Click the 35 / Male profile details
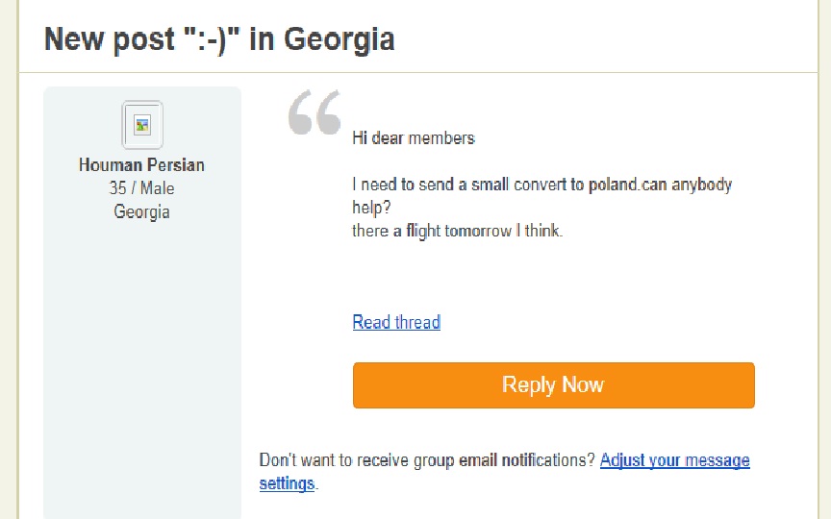 coord(141,188)
